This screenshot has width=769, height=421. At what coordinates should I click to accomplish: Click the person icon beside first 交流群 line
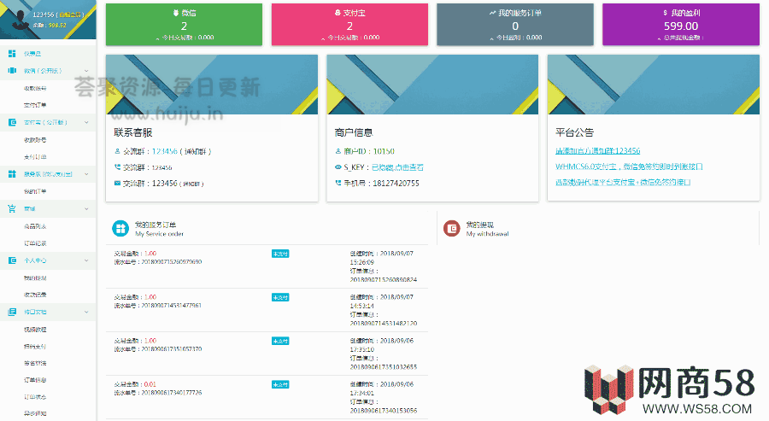pos(117,151)
